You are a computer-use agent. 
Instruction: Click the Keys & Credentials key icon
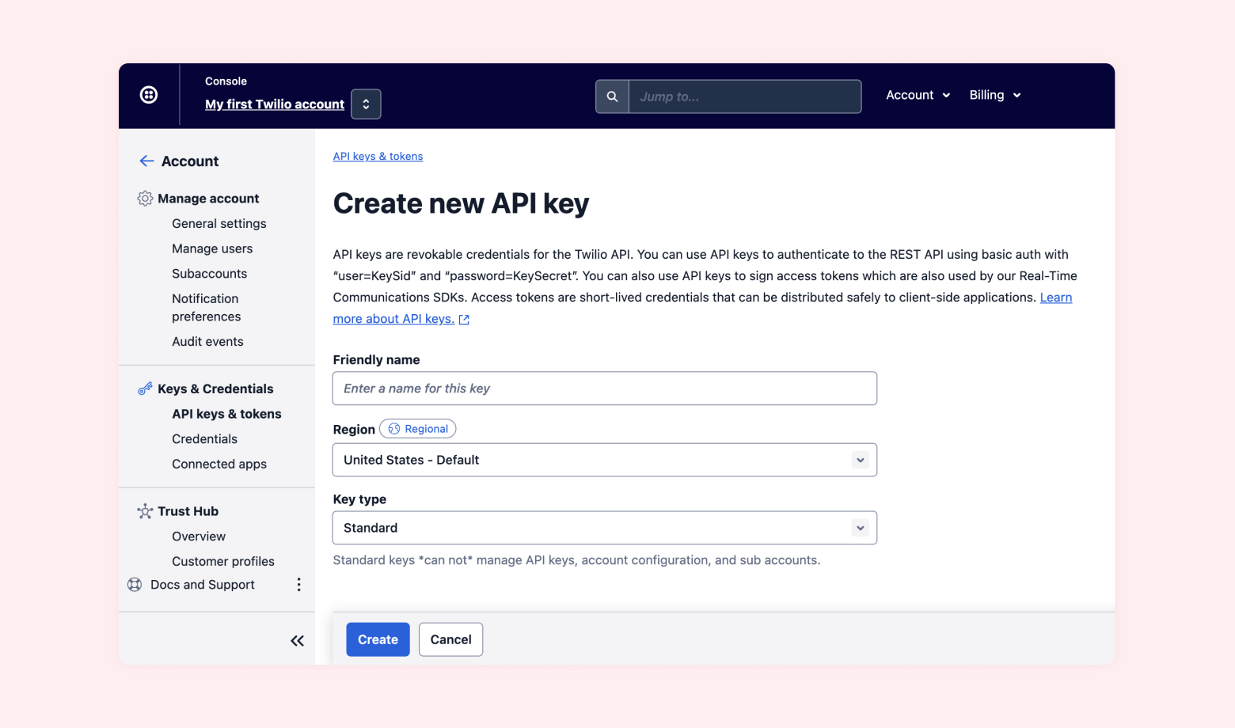click(x=145, y=389)
